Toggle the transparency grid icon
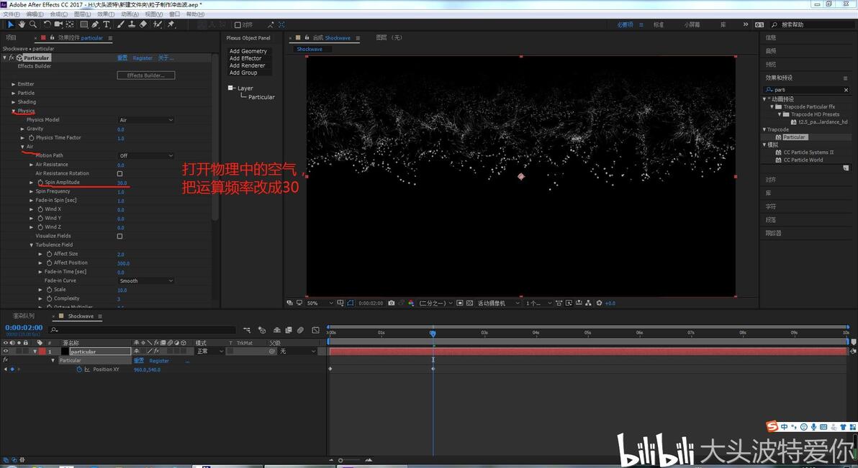858x468 pixels. point(469,303)
